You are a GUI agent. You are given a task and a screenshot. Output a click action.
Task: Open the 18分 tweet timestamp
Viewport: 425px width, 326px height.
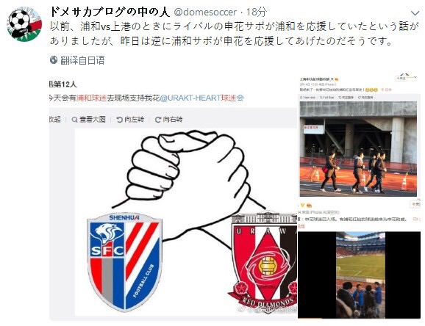pyautogui.click(x=257, y=12)
